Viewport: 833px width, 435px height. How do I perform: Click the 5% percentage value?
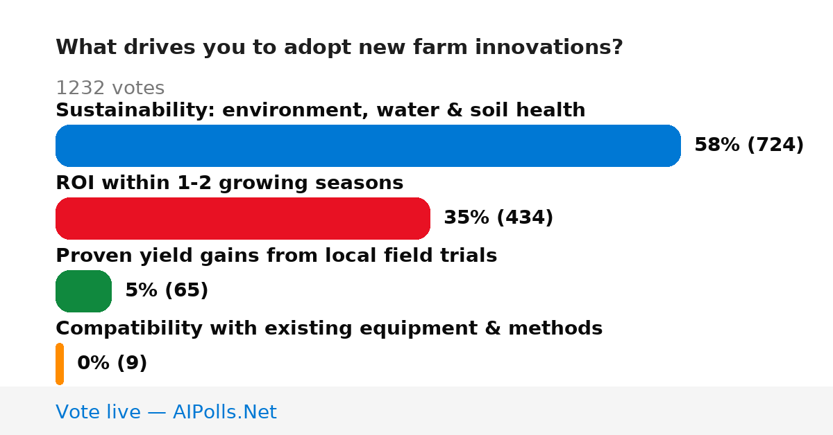[x=141, y=290]
